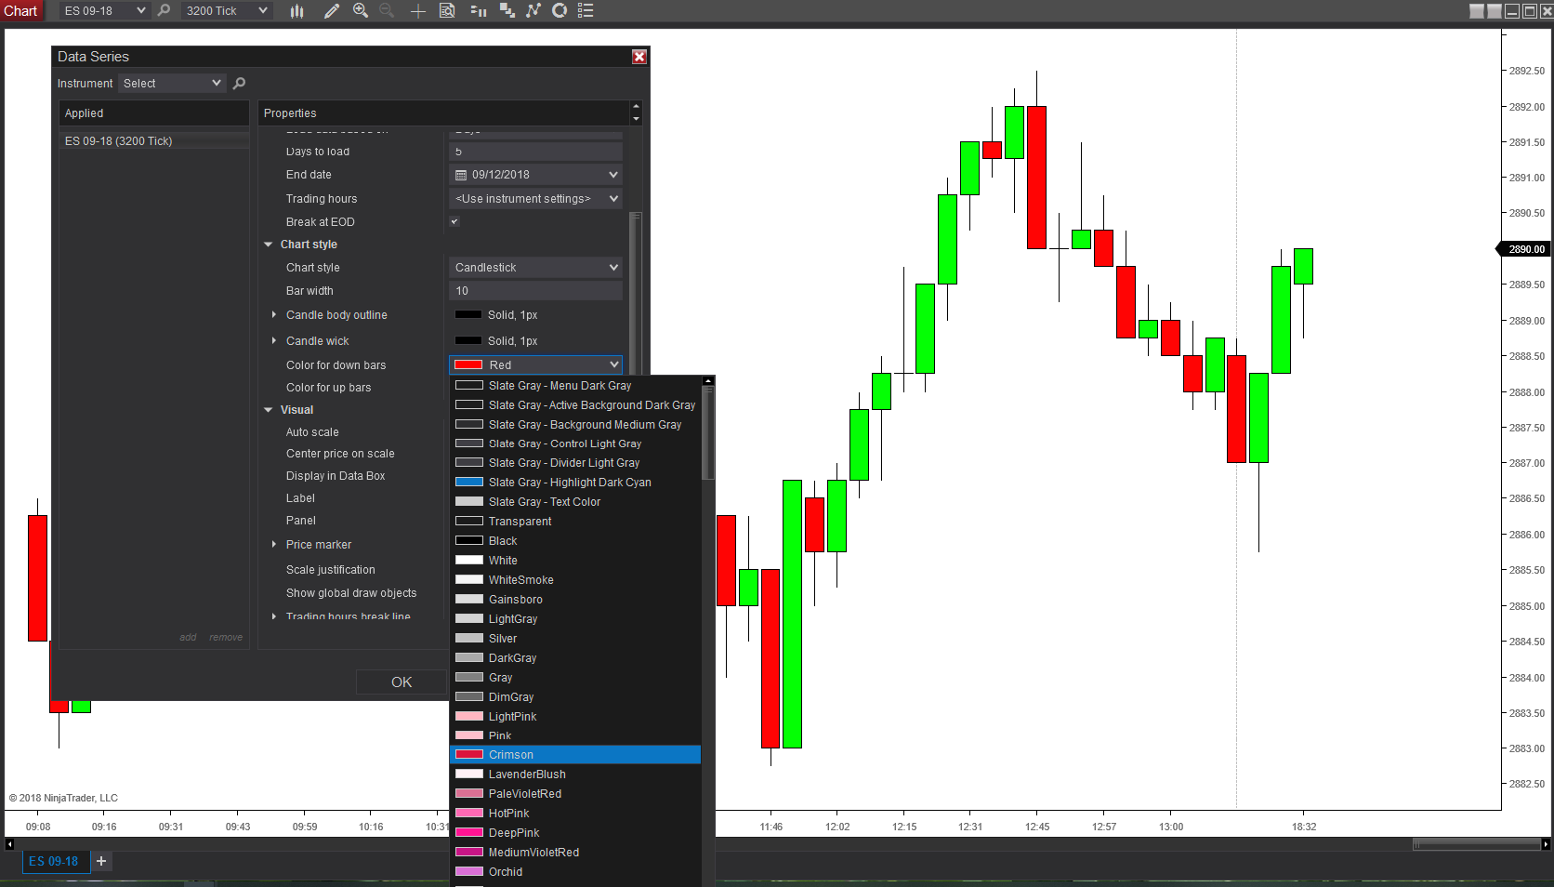Open the Indicators icon in toolbar
This screenshot has height=887, width=1554.
click(x=533, y=11)
